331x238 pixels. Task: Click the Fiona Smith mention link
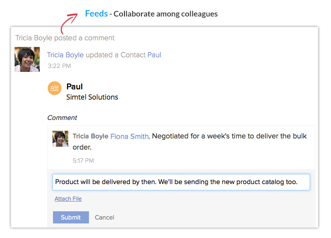pos(130,136)
